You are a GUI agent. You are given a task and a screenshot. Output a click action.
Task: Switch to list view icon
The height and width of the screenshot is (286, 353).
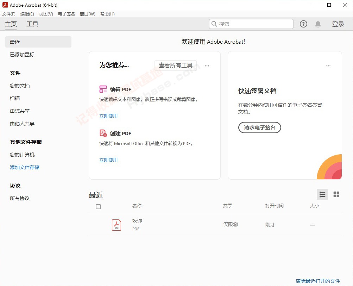pos(322,194)
